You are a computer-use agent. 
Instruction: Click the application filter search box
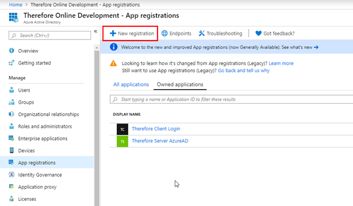click(x=232, y=100)
